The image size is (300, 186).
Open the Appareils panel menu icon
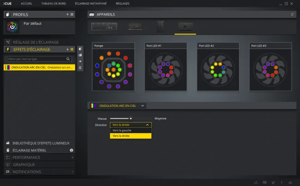(292, 14)
